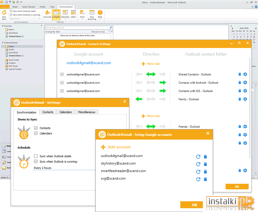Viewport: 258px width, 212px height.
Task: Uncheck third outlook4gmail@scand.com rule checkbox
Action: point(62,91)
